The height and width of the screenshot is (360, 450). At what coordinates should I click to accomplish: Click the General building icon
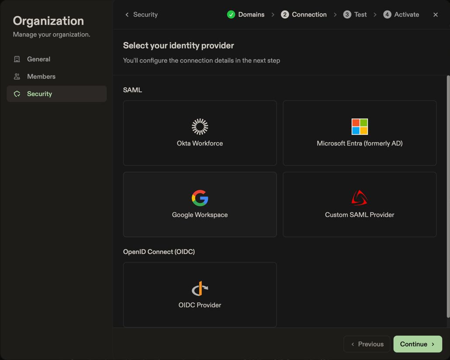(x=17, y=59)
